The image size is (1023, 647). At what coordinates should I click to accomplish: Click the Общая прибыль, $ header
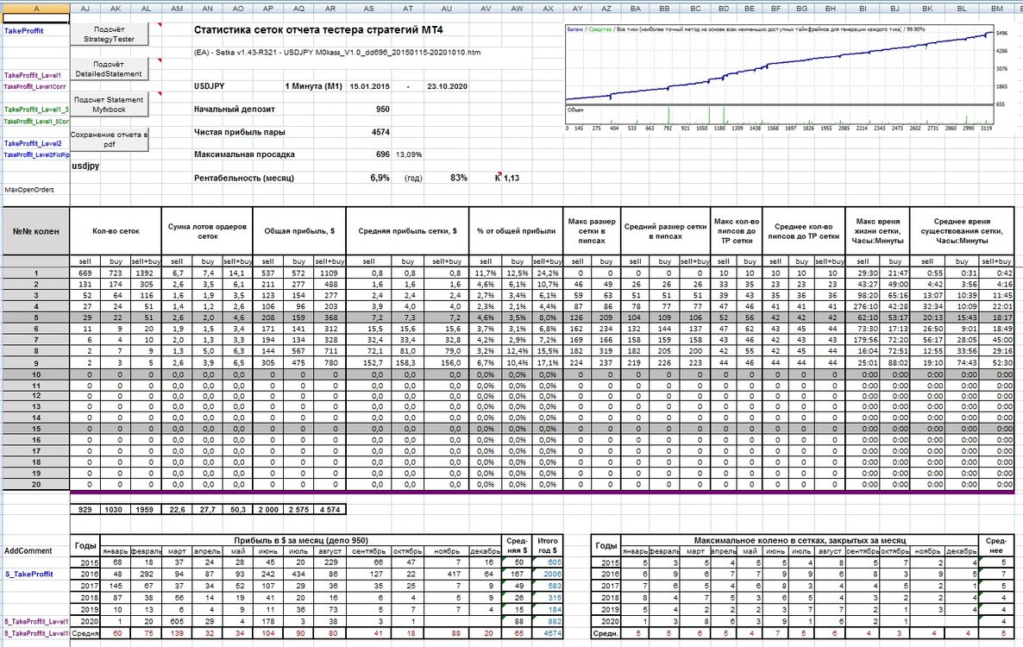click(299, 231)
